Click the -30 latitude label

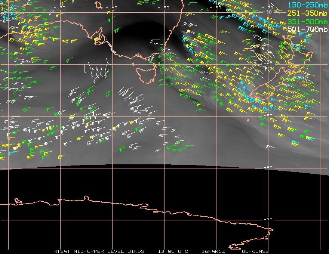click(x=268, y=12)
